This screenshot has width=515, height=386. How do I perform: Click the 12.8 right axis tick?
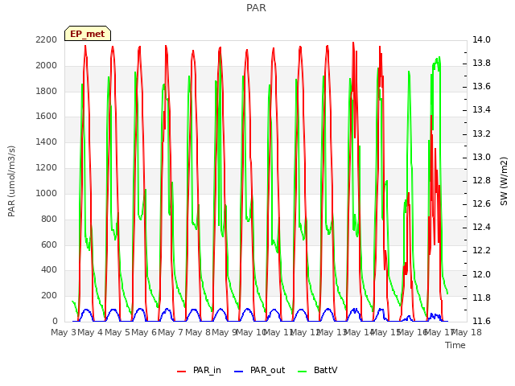point(481,180)
